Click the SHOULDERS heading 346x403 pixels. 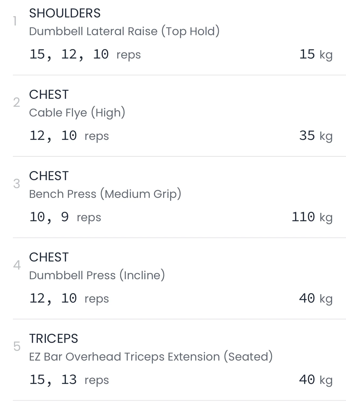click(x=65, y=13)
